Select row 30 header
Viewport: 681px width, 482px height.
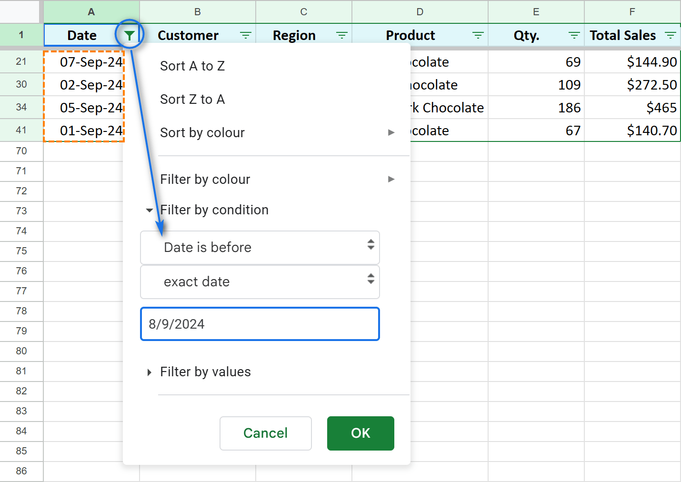pyautogui.click(x=21, y=84)
